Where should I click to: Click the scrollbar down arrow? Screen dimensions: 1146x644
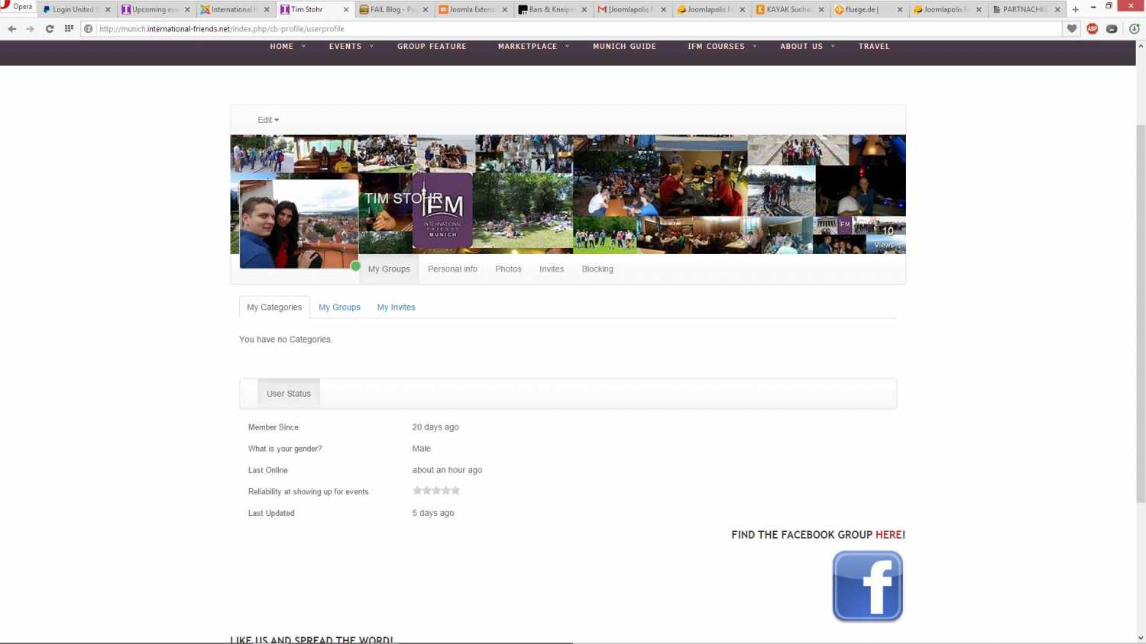click(x=1141, y=638)
